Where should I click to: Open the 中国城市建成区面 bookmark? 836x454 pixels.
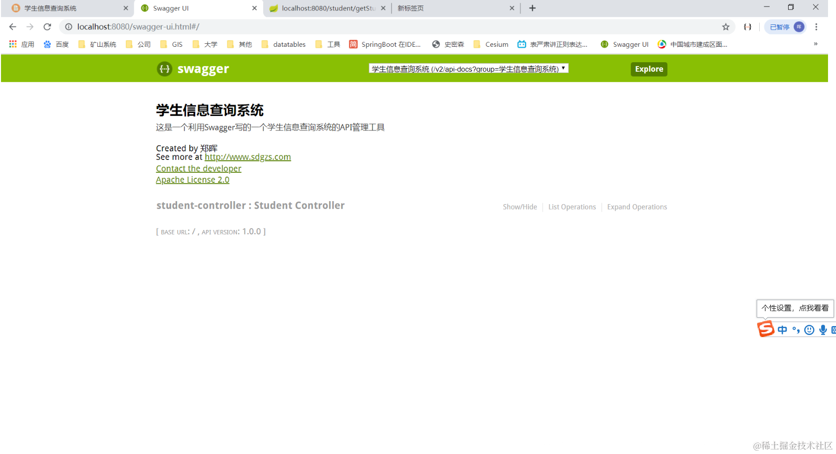692,44
